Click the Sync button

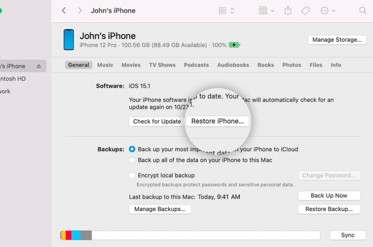coord(348,235)
